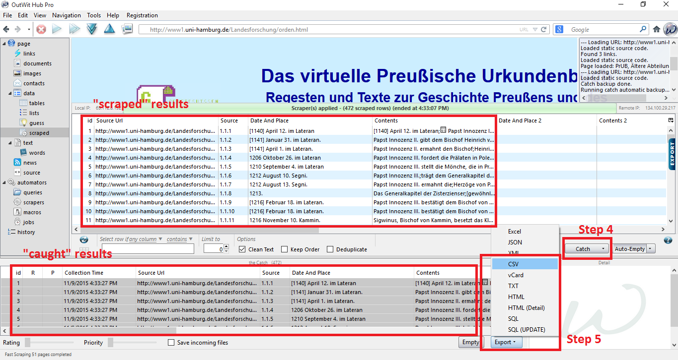678x360 pixels.
Task: Open the jobs item under automators
Action: 29,222
